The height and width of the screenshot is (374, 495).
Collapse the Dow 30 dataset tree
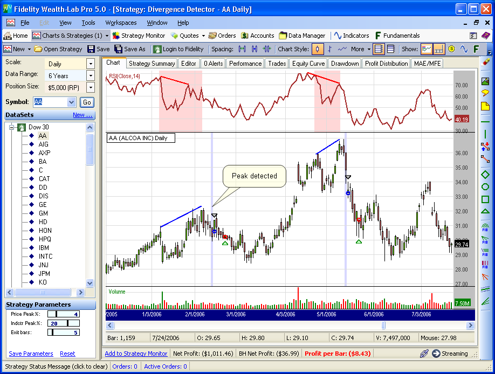tap(12, 127)
